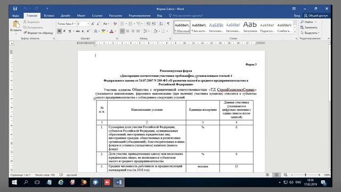Click the Paste (Вставить) clipboard icon
This screenshot has height=192, width=341.
[x=15, y=25]
